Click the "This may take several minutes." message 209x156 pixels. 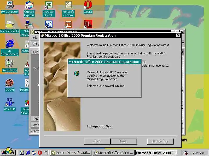coord(106,86)
